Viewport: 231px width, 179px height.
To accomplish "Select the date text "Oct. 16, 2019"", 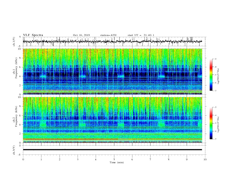I will click(81, 35).
